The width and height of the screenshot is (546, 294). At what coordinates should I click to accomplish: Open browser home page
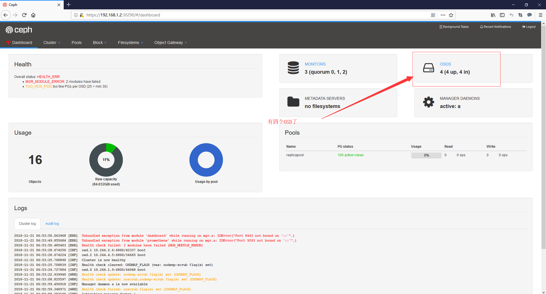(33, 15)
